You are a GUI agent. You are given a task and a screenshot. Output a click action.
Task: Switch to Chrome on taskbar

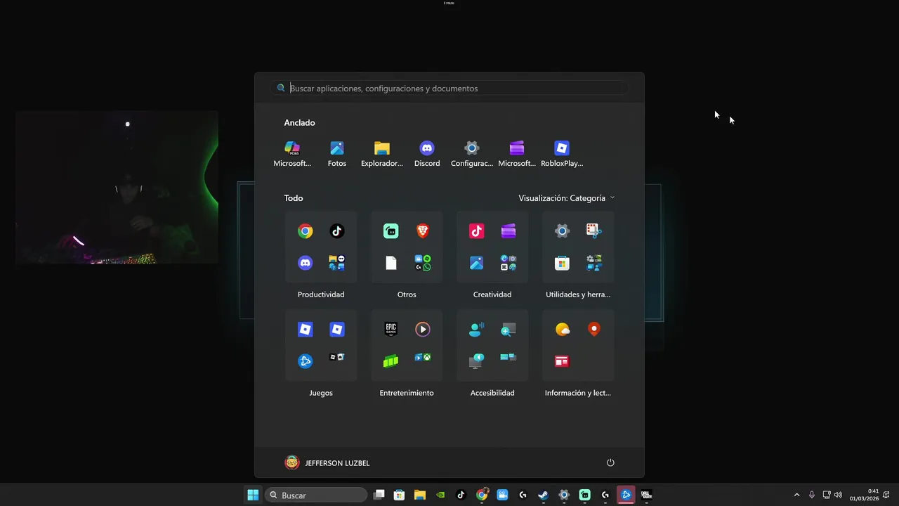482,495
